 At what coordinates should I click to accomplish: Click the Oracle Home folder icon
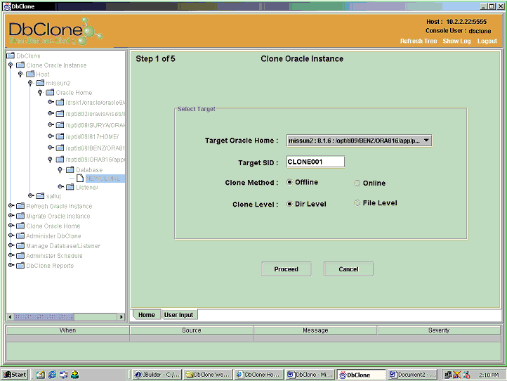tap(50, 93)
